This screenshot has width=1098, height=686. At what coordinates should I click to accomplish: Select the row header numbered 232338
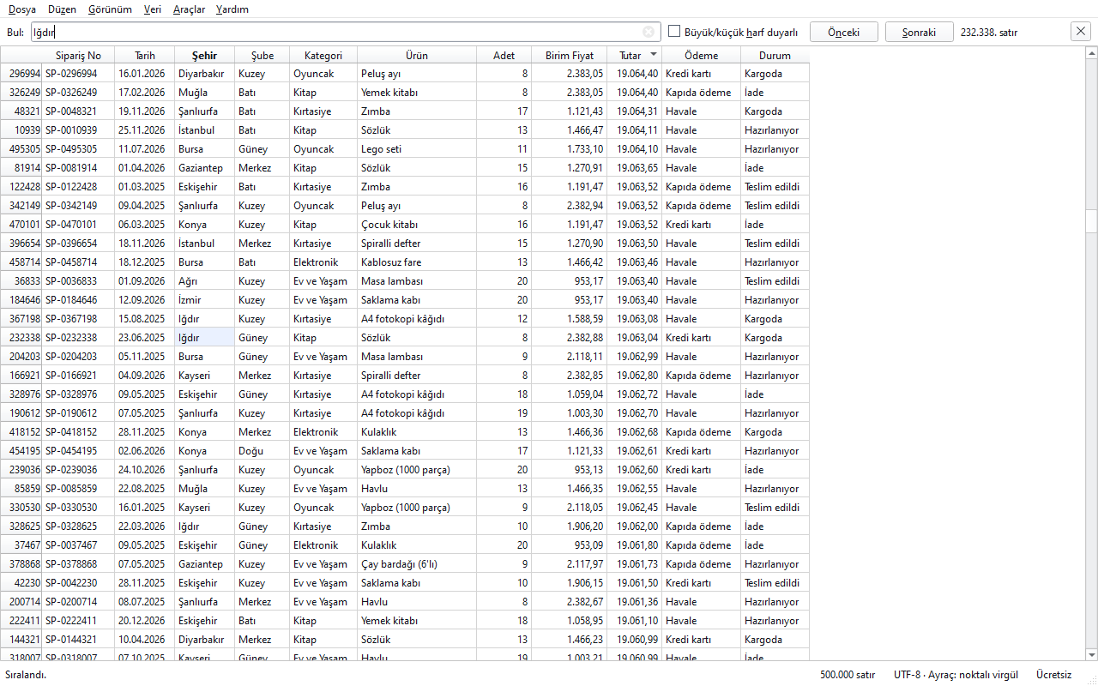[x=21, y=338]
